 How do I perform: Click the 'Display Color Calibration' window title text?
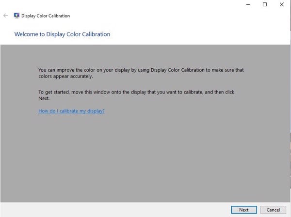(x=46, y=16)
